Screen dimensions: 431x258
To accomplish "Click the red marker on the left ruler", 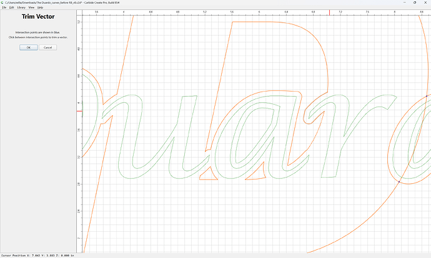I will (x=79, y=111).
